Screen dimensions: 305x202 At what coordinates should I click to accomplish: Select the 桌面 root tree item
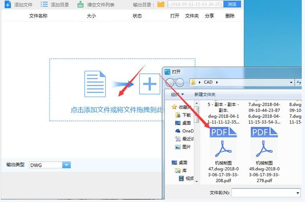click(180, 162)
